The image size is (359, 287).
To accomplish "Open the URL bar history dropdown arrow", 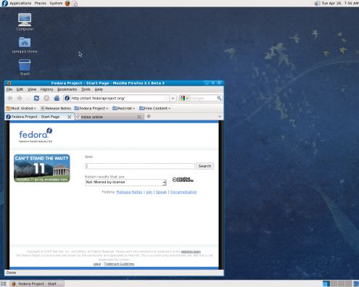I will tap(173, 99).
